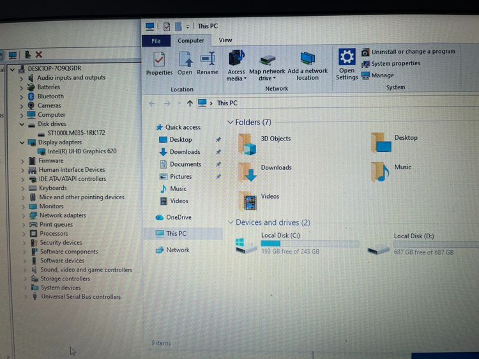Select Sound, video and game controllers

pyautogui.click(x=82, y=270)
